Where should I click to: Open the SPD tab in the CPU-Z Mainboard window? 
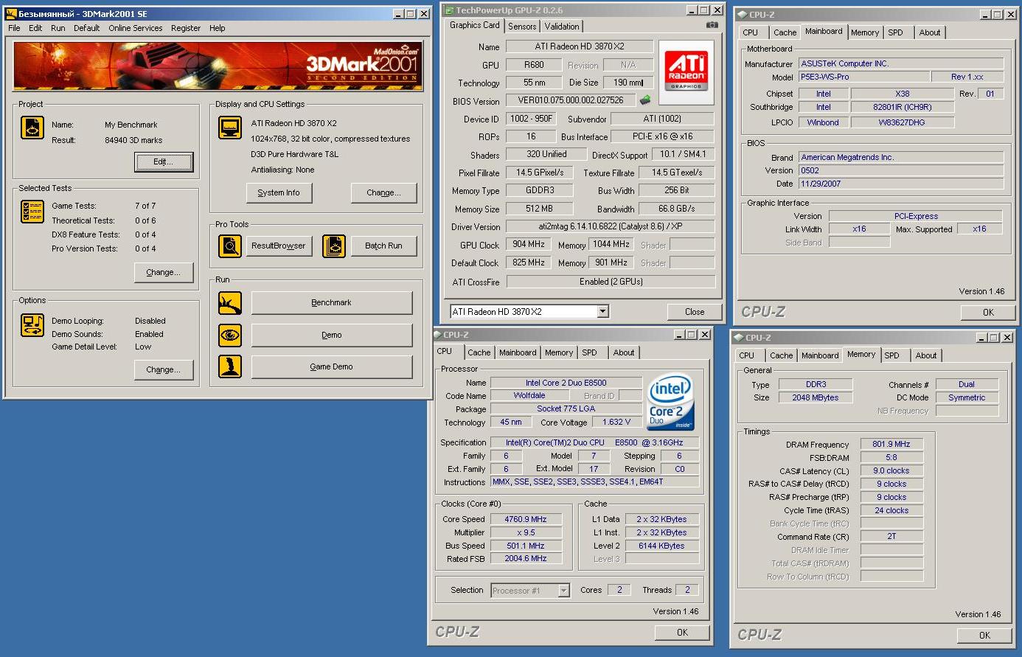(896, 32)
